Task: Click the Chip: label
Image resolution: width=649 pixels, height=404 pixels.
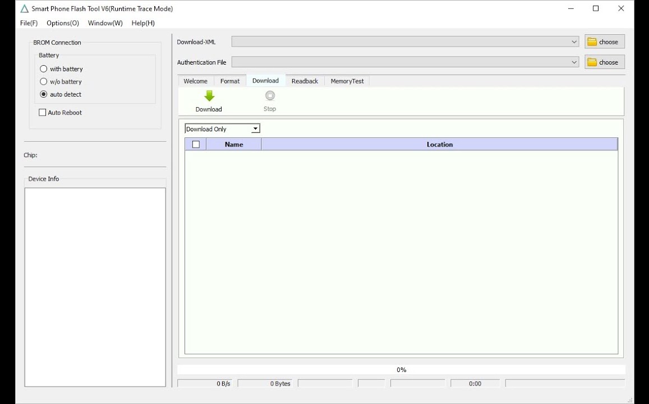Action: click(31, 155)
